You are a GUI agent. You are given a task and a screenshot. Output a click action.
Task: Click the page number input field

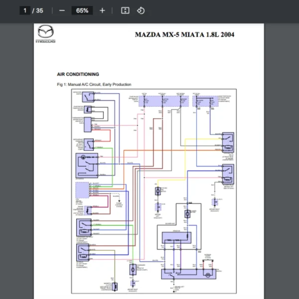(x=25, y=10)
